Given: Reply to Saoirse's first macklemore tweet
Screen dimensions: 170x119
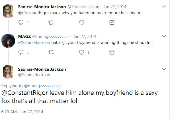Looking at the screenshot, I should tap(21, 23).
